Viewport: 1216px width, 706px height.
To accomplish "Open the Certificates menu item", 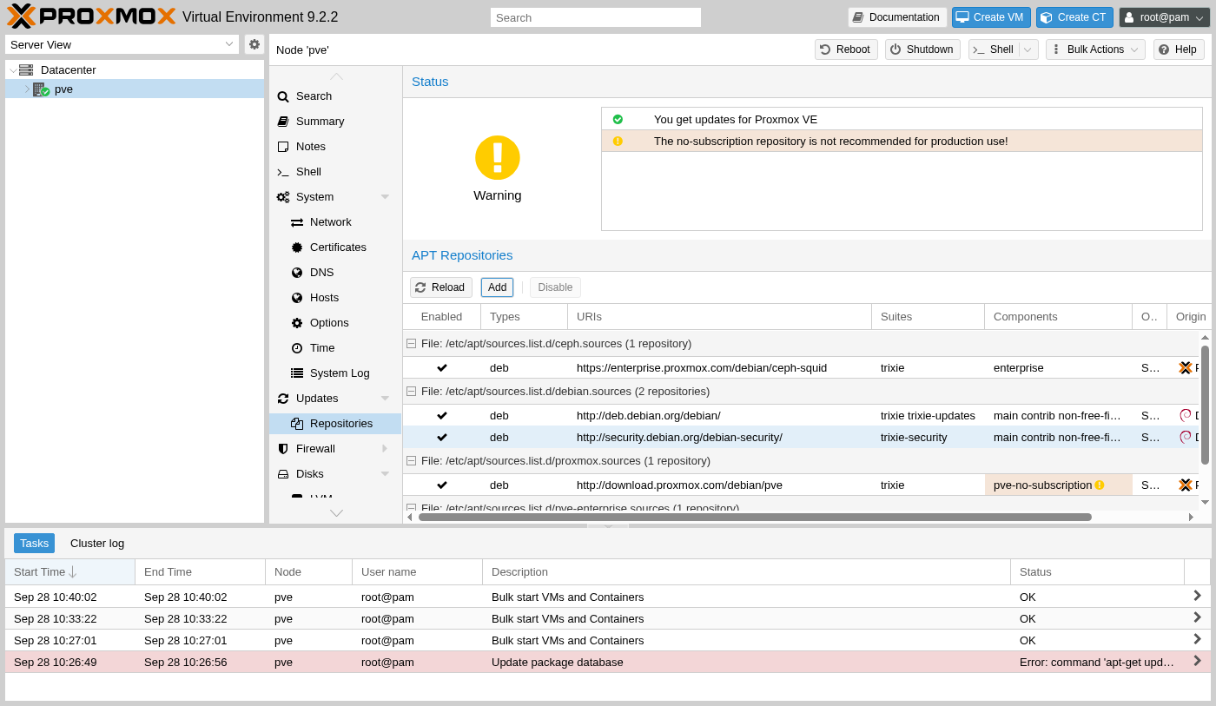I will tap(335, 247).
